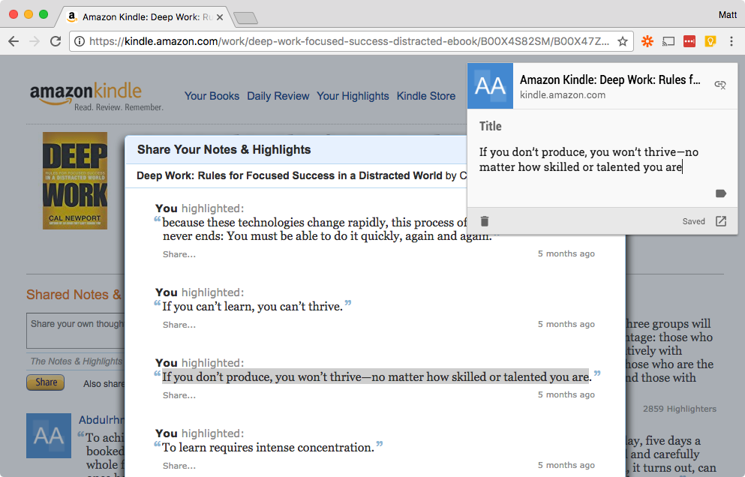
Task: Reload the Kindle page
Action: coord(56,41)
